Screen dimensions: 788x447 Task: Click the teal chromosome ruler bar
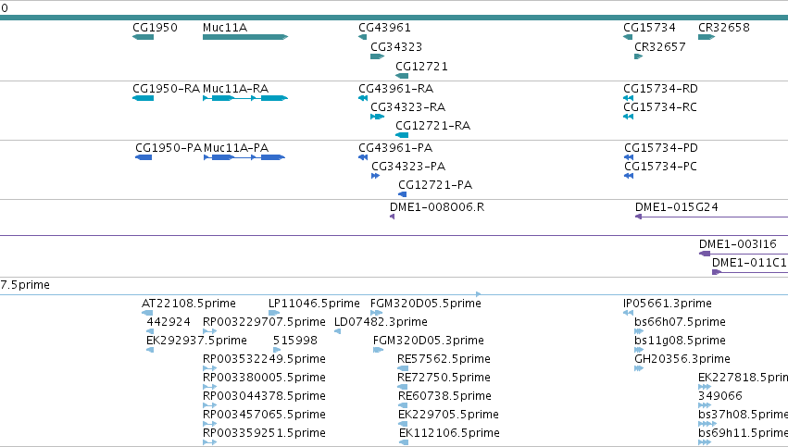394,18
